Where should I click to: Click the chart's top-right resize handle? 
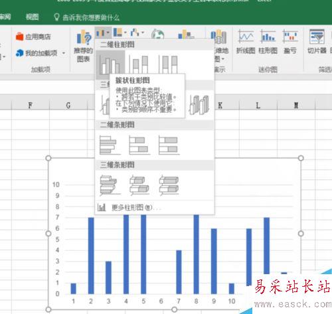point(301,158)
